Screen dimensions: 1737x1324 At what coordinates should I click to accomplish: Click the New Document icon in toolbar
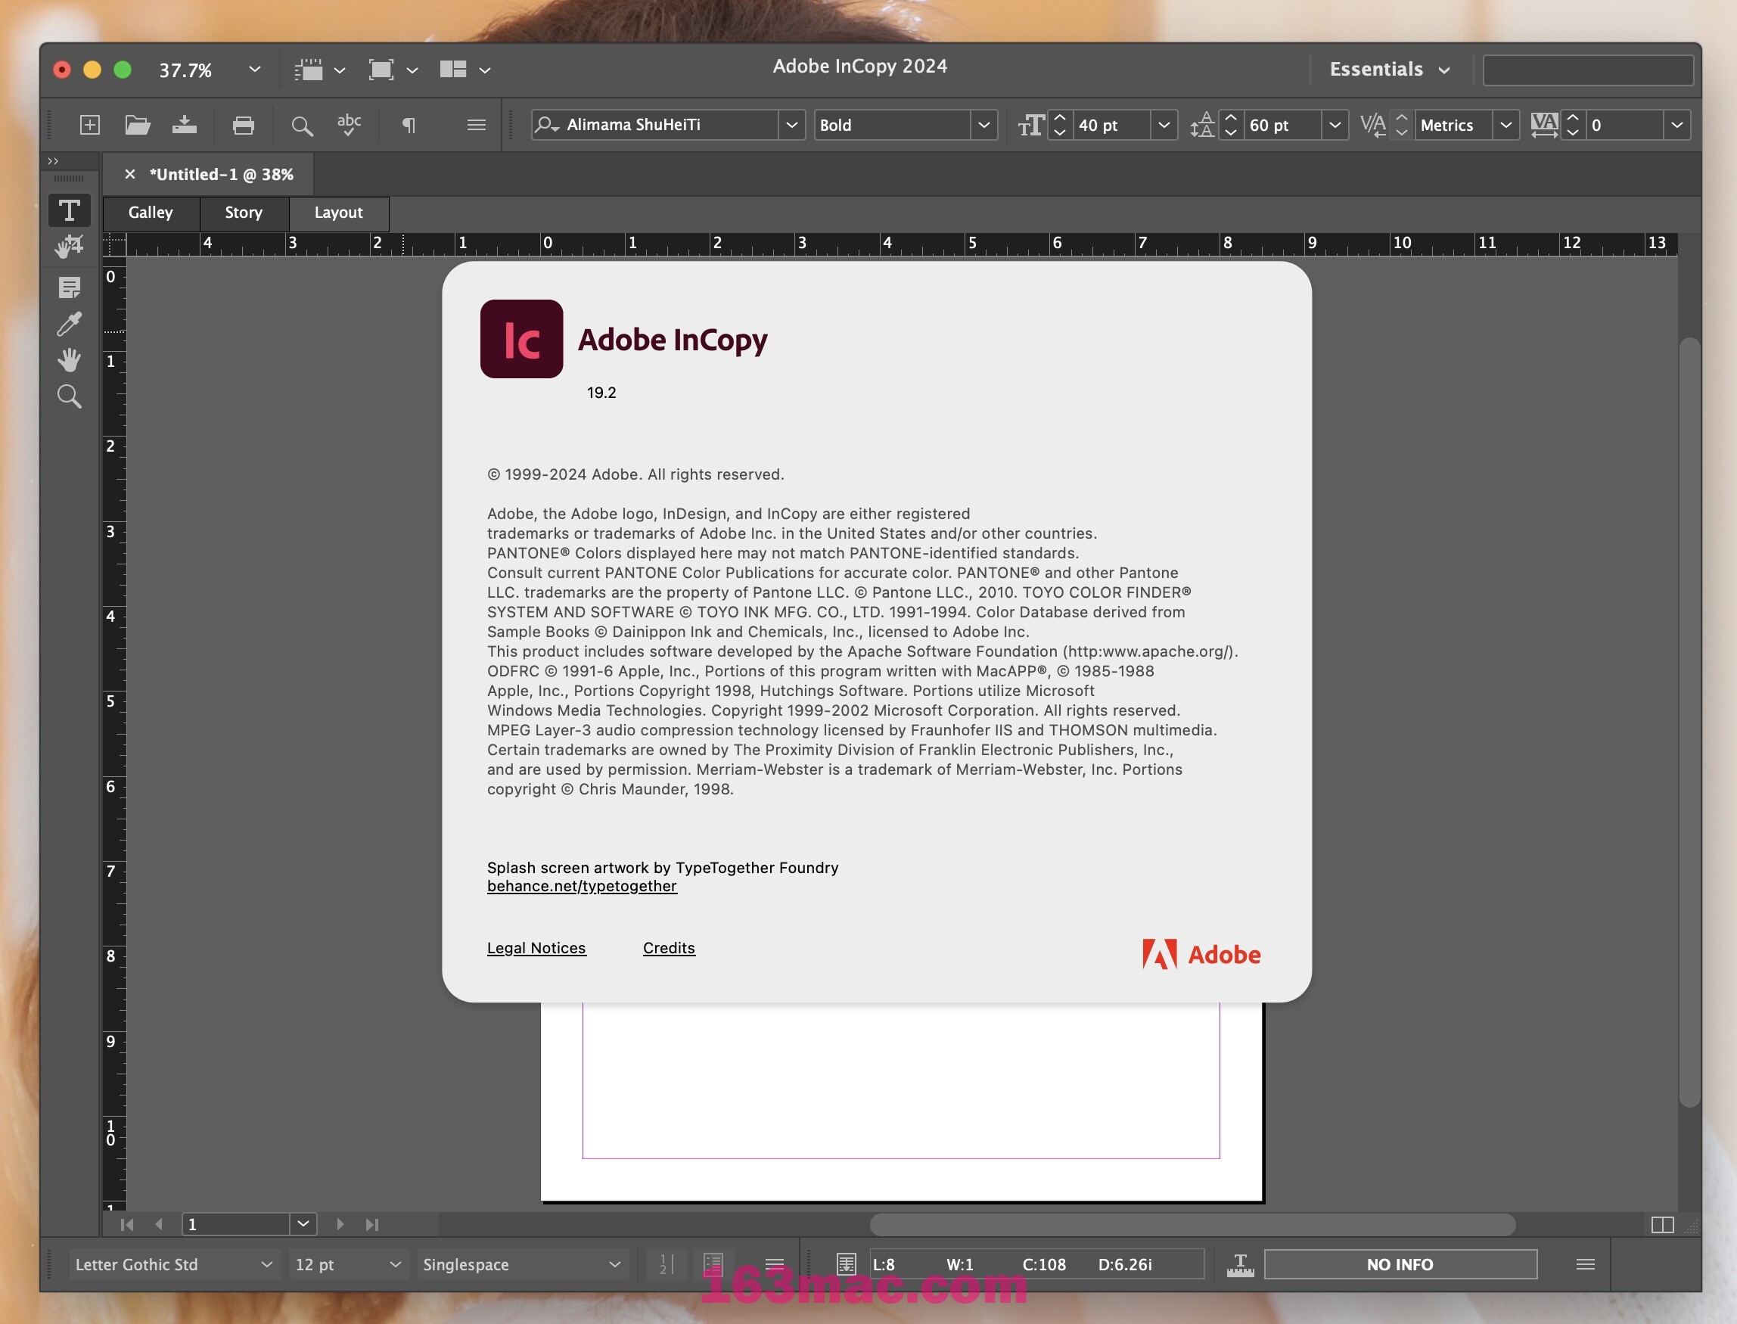[x=88, y=125]
